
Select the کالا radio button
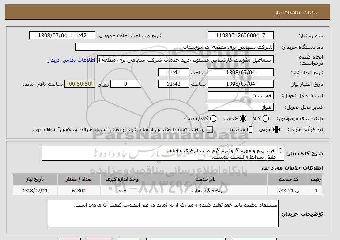(x=265, y=118)
